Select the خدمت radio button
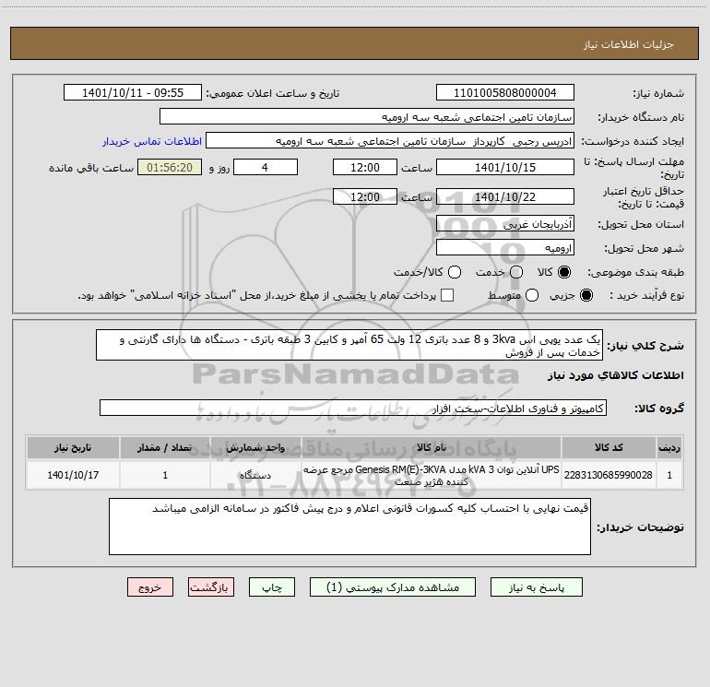The image size is (710, 687). 516,272
